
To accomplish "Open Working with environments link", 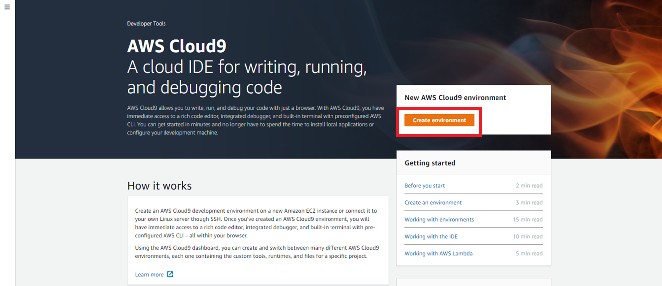I will pos(439,220).
